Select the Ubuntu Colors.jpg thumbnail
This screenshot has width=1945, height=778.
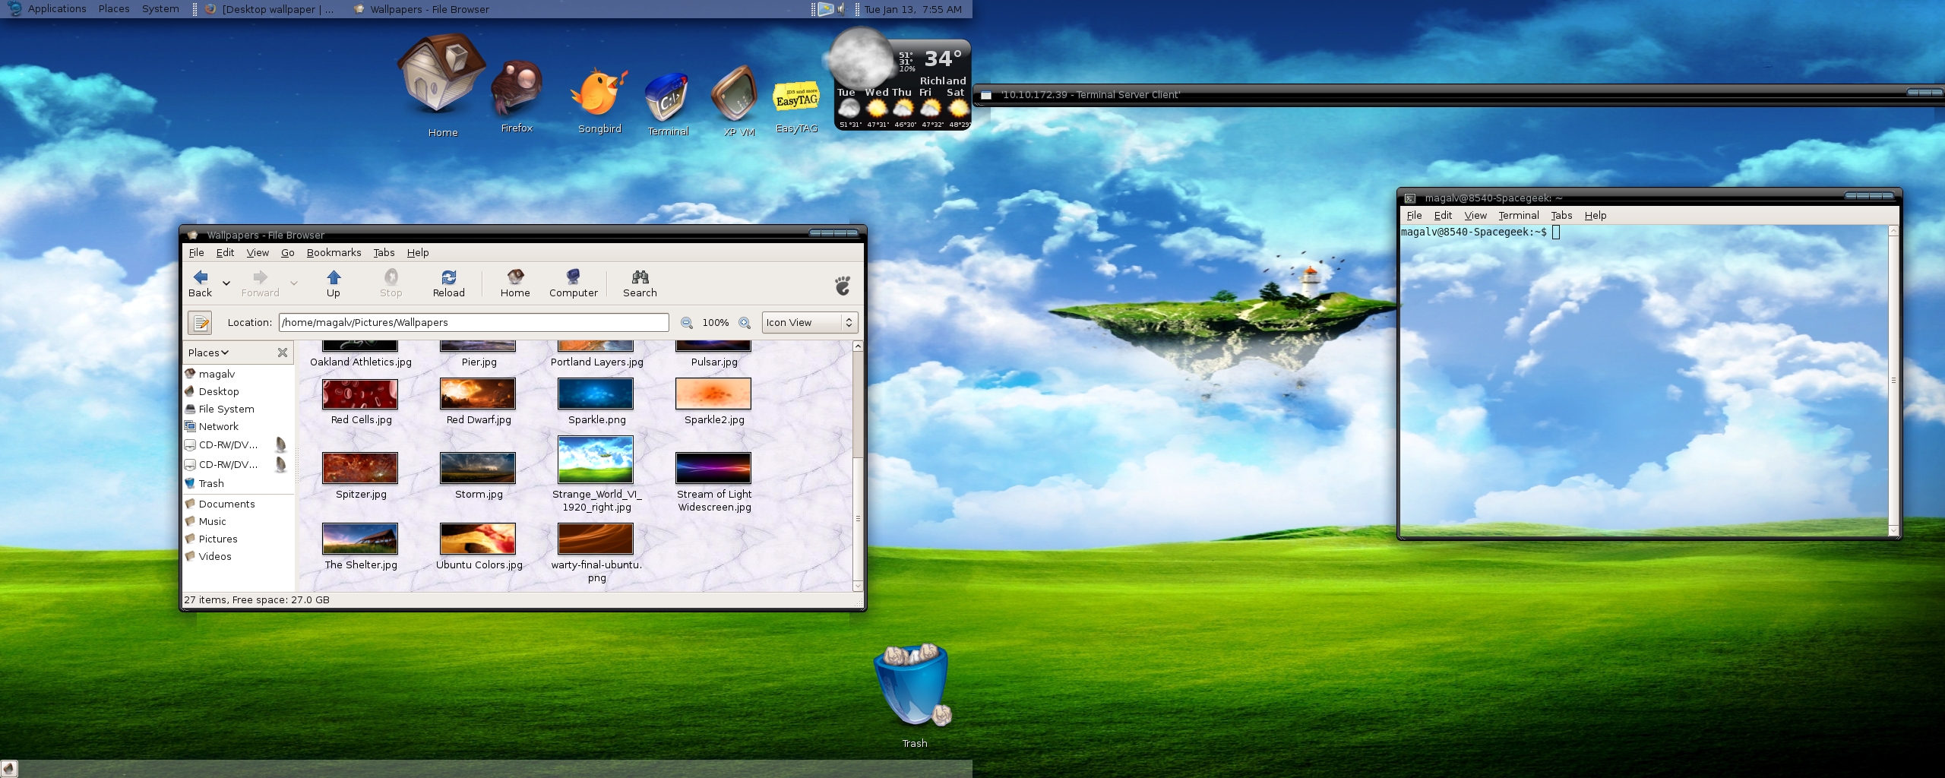[478, 539]
